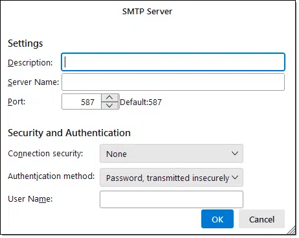Click the Authentication method label
Viewport: 299px width, 238px height.
point(51,176)
